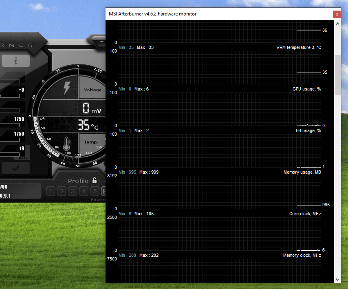Click the hardware monitor window title bar
Image resolution: width=348 pixels, height=289 pixels.
(x=220, y=14)
